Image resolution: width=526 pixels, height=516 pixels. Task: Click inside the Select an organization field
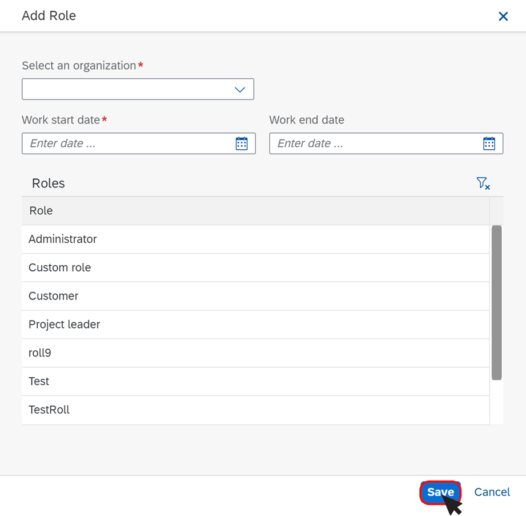coord(138,89)
